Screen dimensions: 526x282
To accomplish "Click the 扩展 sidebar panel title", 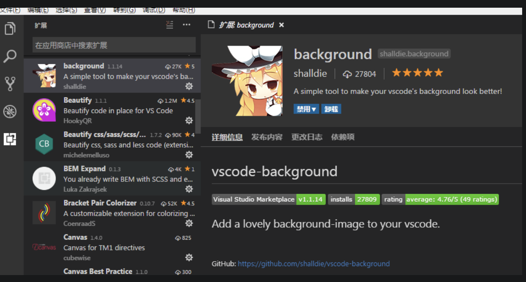I will [x=40, y=25].
